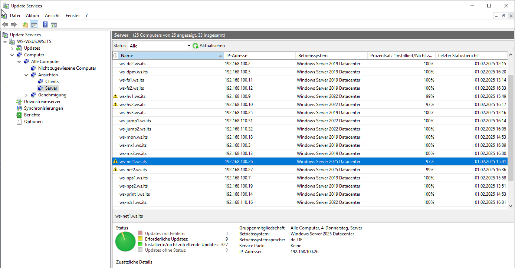Restore the inner MDI window button
The height and width of the screenshot is (268, 515).
pos(504,16)
